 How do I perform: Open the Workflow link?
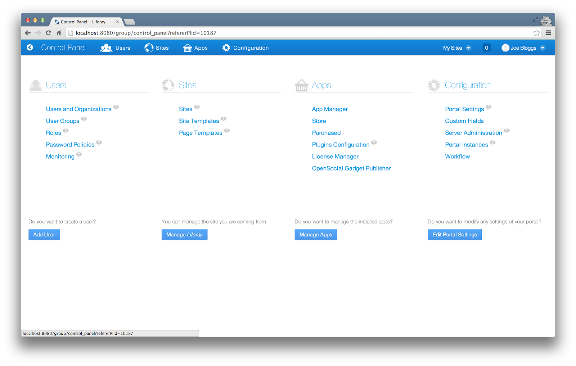point(458,157)
